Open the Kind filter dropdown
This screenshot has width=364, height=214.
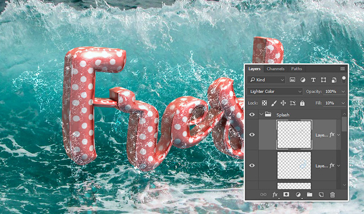pyautogui.click(x=266, y=80)
